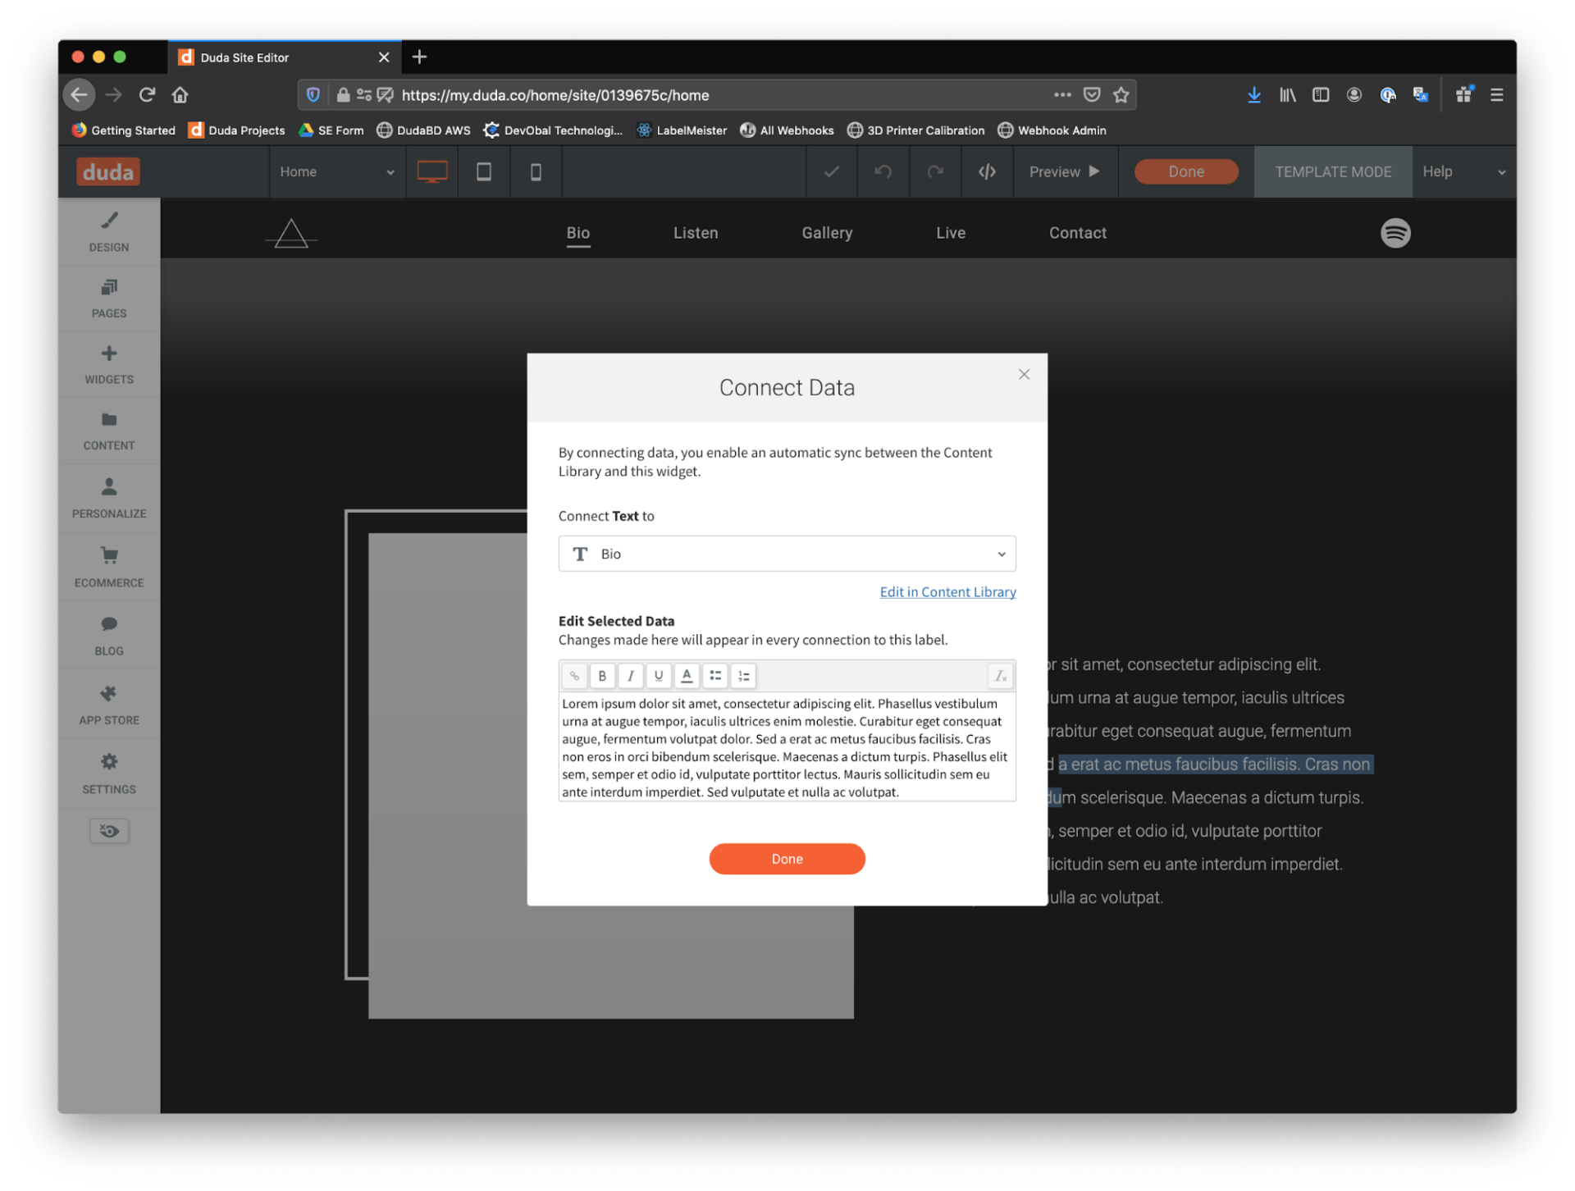The image size is (1575, 1191).
Task: Bookmark this page with star
Action: tap(1121, 95)
